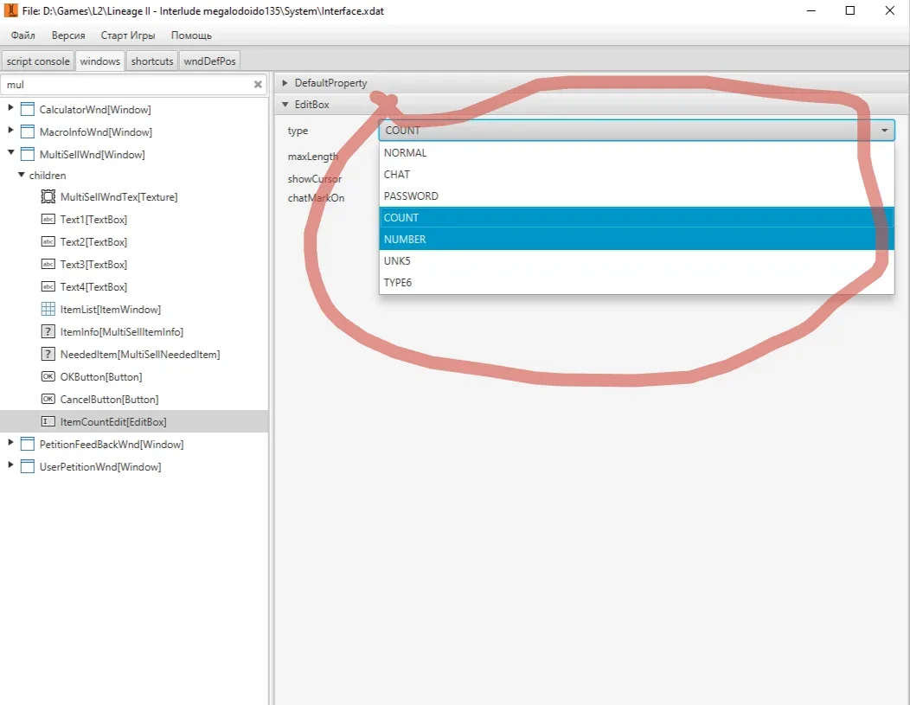Expand the DefaultProperty section
Screen dimensions: 910x705
click(x=285, y=83)
